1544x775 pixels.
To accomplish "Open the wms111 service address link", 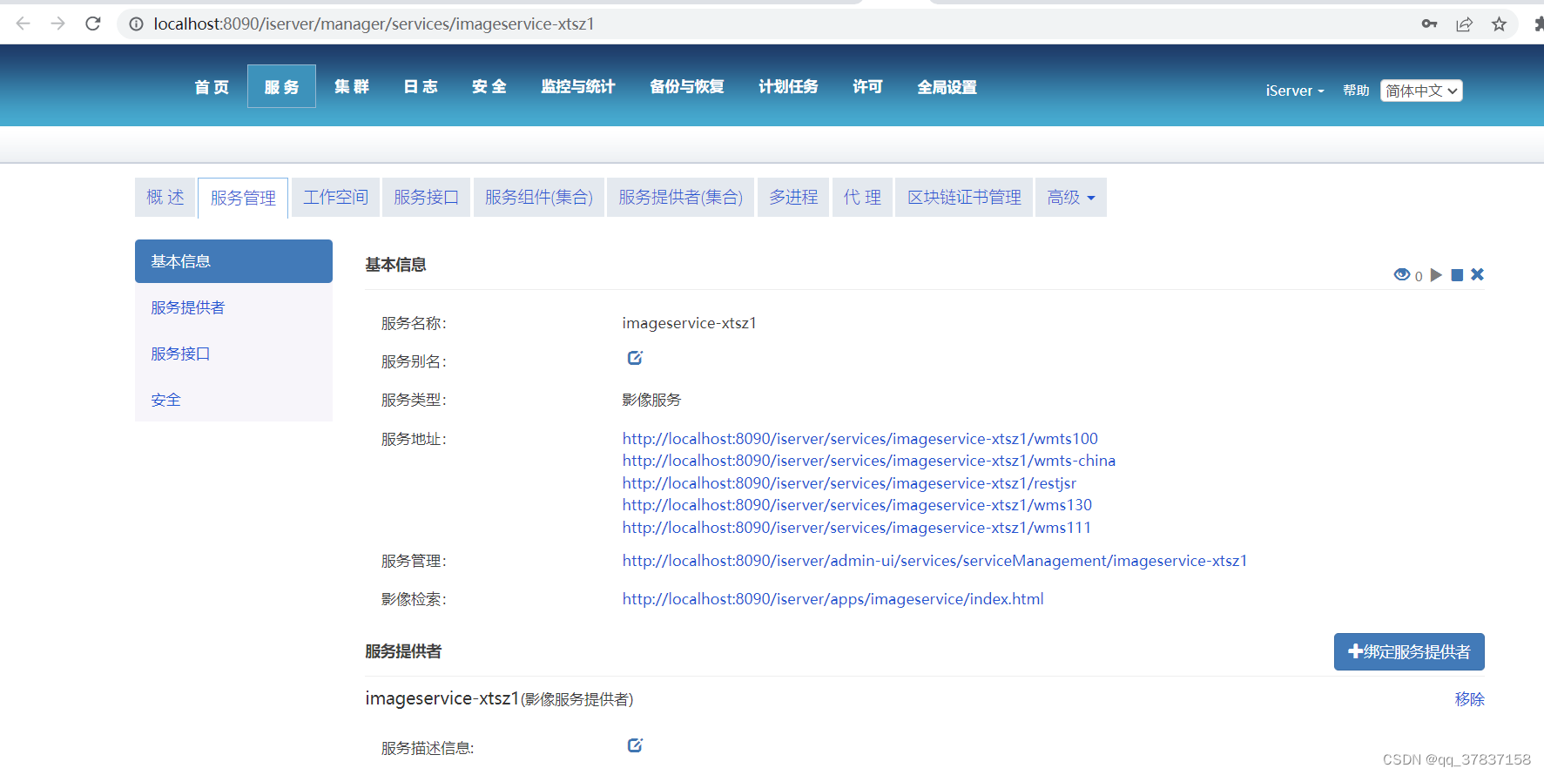I will [x=857, y=528].
